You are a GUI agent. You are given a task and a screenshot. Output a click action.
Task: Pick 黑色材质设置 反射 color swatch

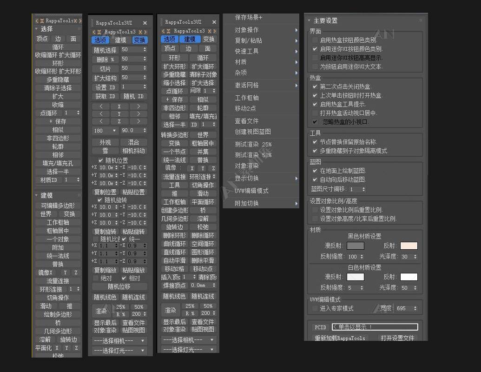point(409,246)
